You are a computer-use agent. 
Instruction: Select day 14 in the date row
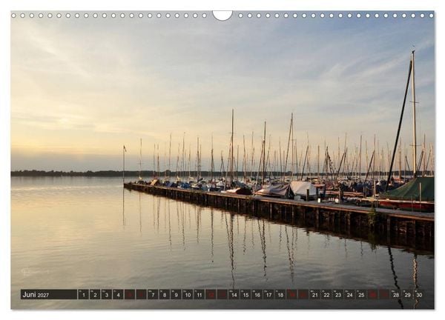pyautogui.click(x=234, y=295)
